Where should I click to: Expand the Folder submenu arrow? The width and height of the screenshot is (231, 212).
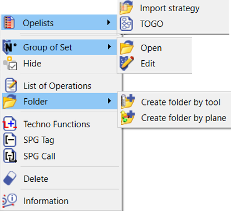click(110, 101)
